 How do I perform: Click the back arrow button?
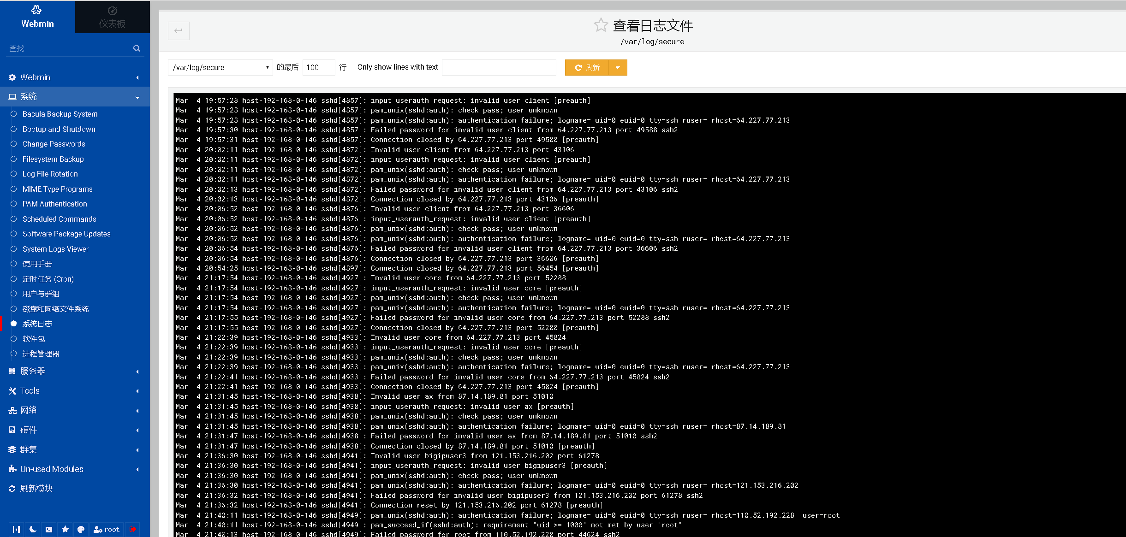point(179,31)
